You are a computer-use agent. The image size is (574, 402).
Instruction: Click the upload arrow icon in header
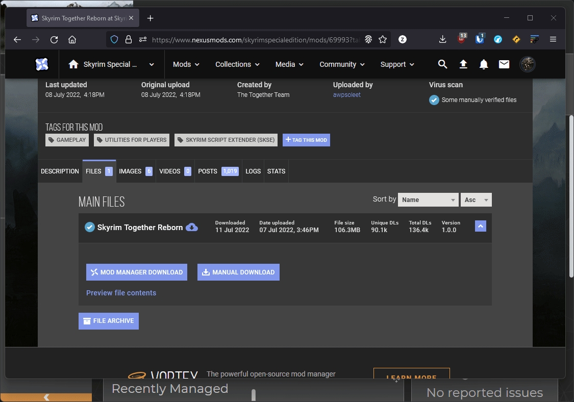tap(463, 64)
